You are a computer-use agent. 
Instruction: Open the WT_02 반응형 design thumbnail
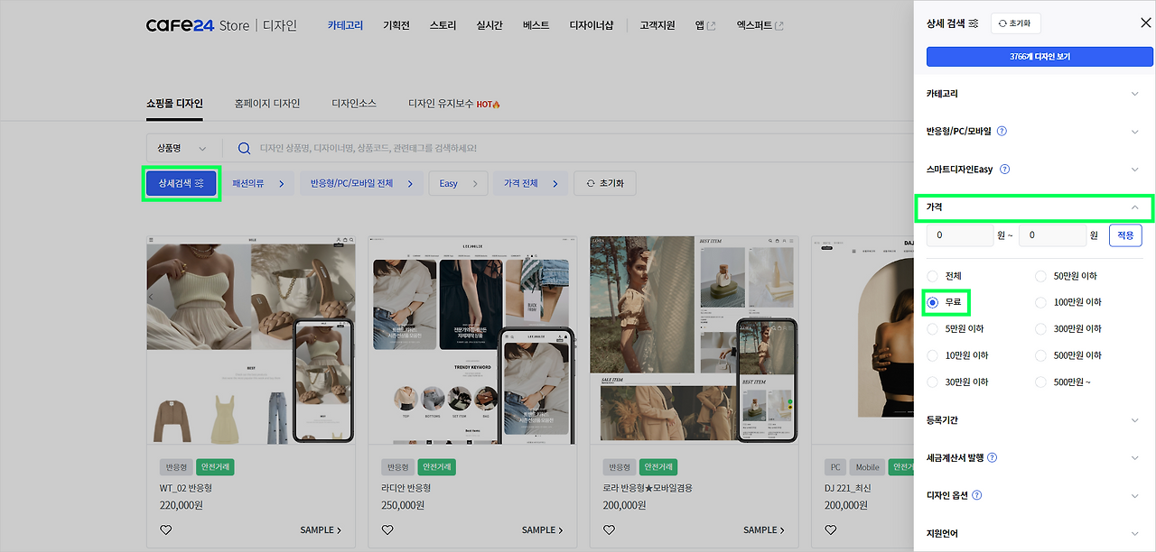pos(251,340)
